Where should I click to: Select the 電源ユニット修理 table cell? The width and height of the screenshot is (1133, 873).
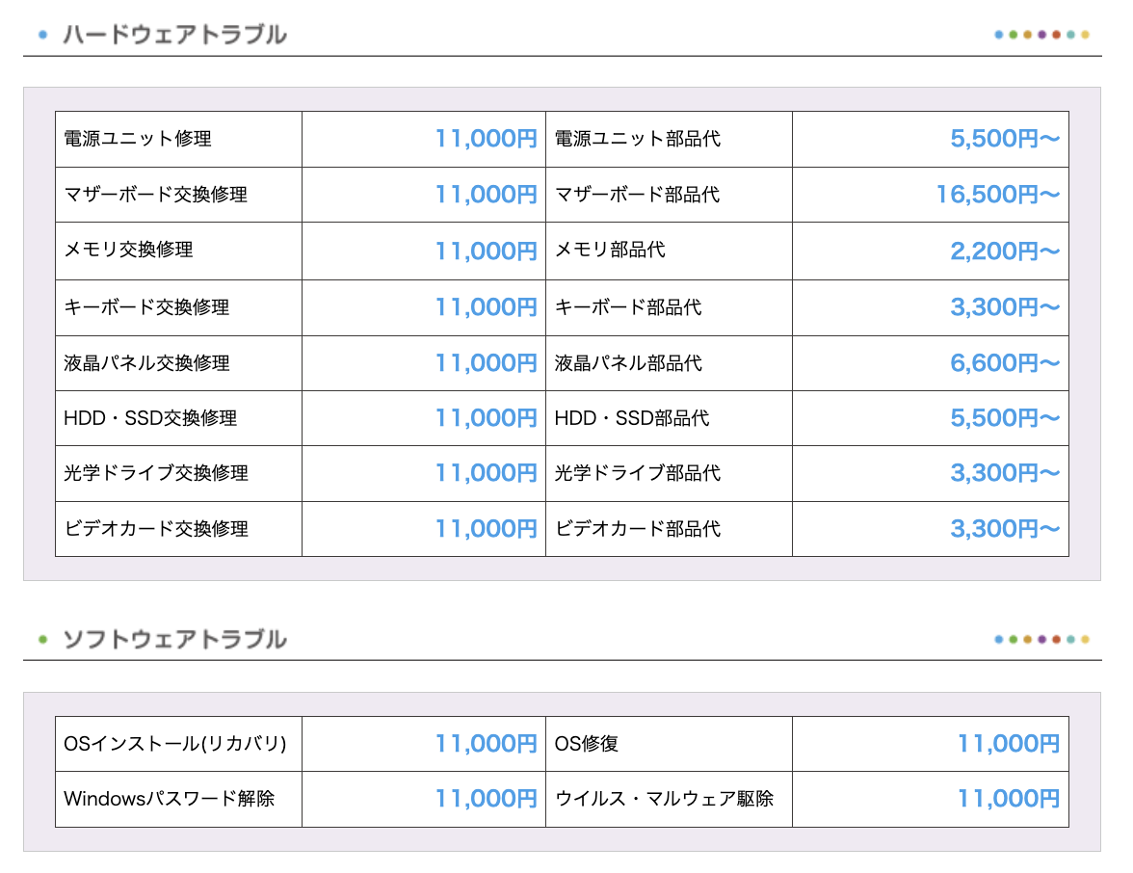[138, 139]
